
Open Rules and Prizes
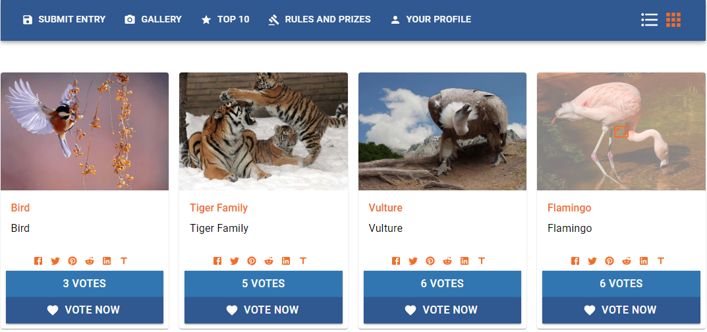point(319,19)
